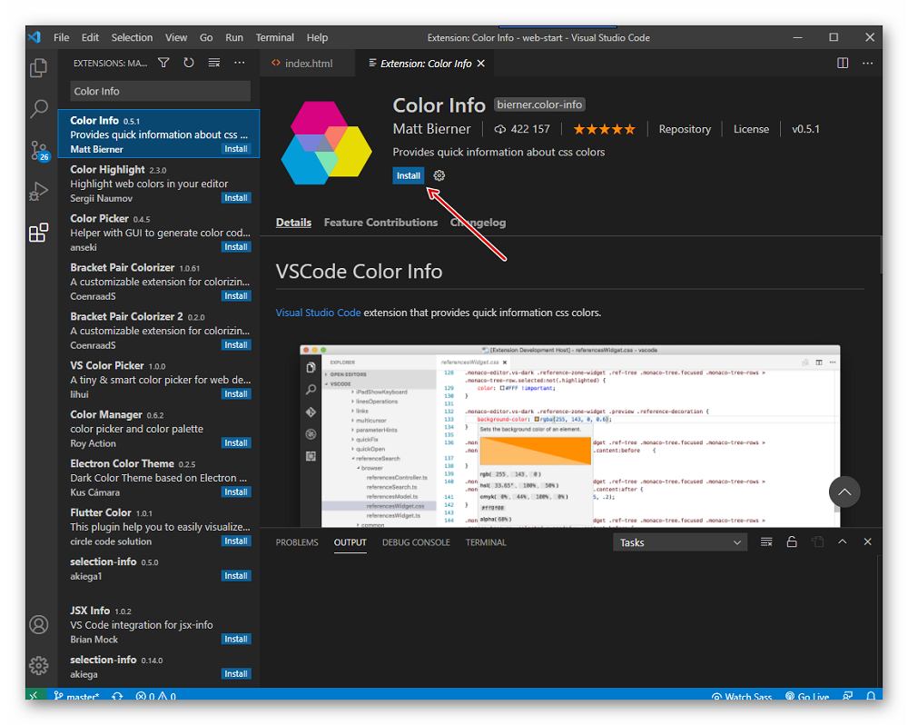Open the Run and Debug view
908x725 pixels.
click(39, 192)
